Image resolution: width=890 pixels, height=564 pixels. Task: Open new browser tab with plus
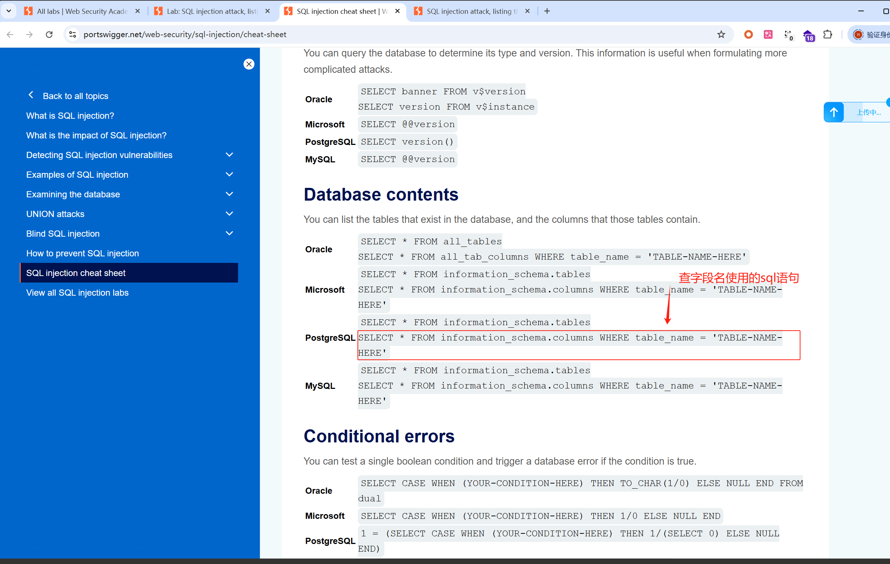coord(547,11)
